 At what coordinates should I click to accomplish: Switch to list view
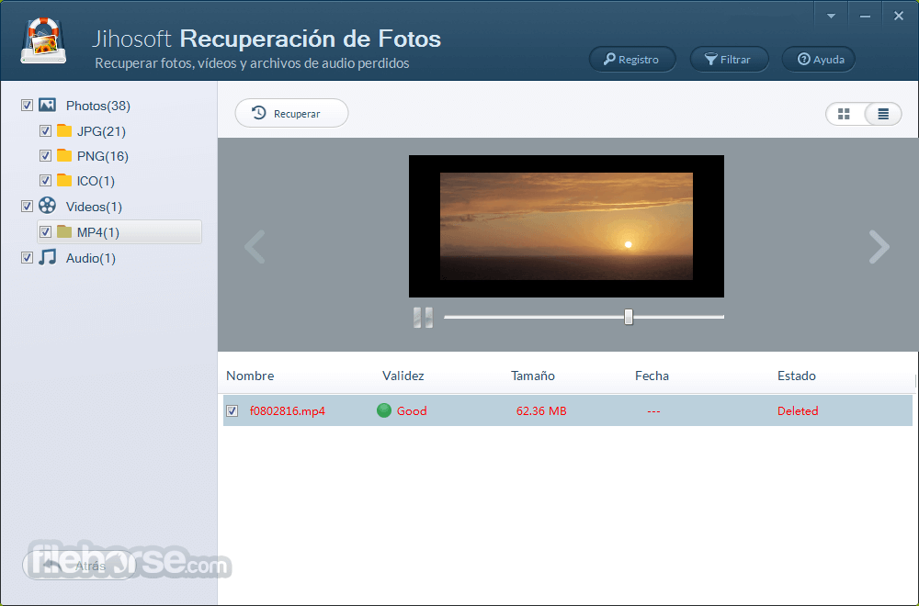[882, 114]
